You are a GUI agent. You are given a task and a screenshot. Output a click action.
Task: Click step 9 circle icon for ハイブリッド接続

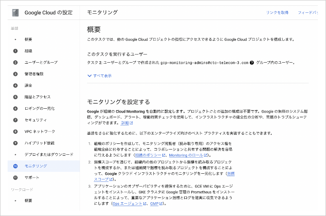[x=15, y=143]
